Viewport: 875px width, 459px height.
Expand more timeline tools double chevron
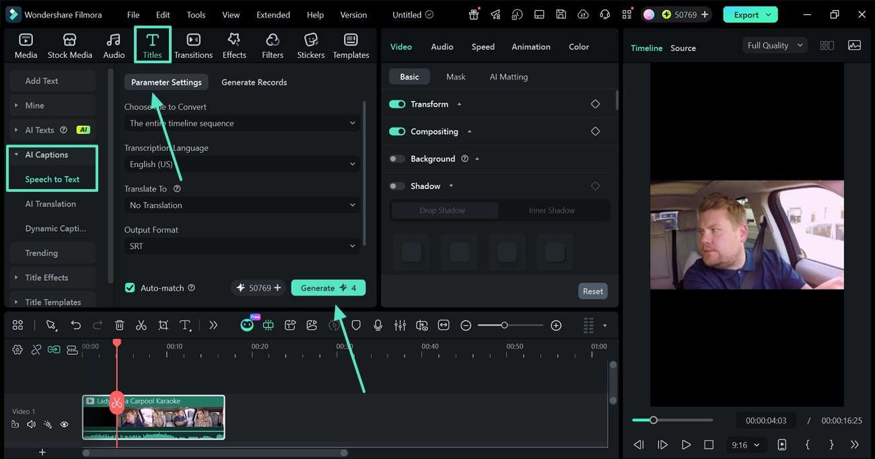click(213, 325)
